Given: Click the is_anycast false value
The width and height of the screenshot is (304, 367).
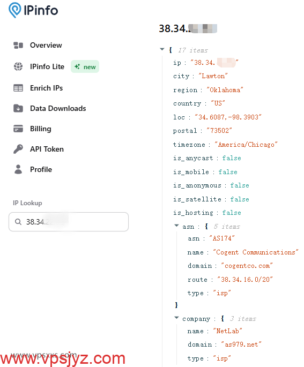Looking at the screenshot, I should [232, 158].
